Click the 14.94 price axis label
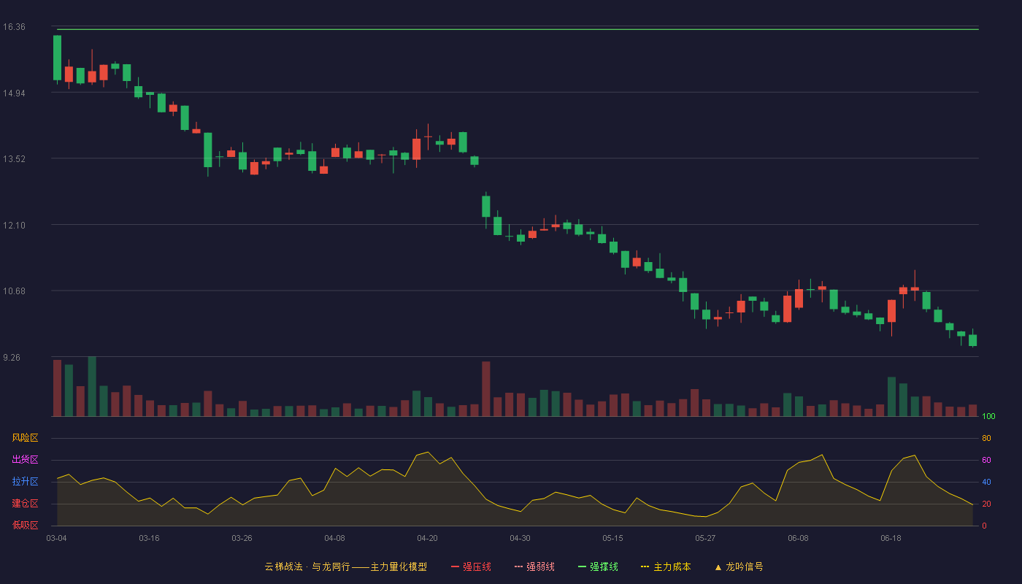Viewport: 1022px width, 584px height. (x=14, y=93)
